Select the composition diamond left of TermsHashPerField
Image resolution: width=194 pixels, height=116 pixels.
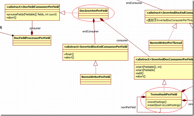[x=143, y=97]
